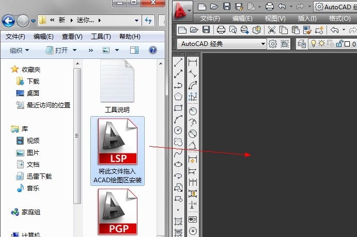Select the Circle drawing tool
This screenshot has width=357, height=237.
pos(178,130)
